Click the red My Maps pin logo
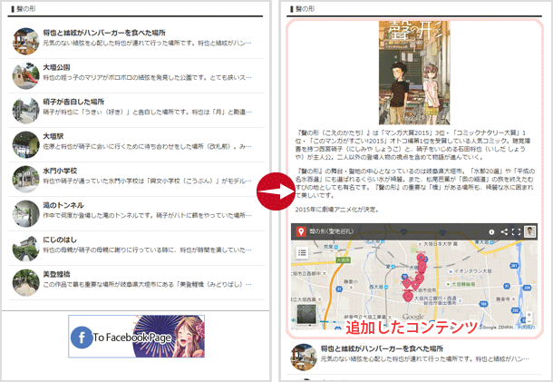 click(x=300, y=231)
